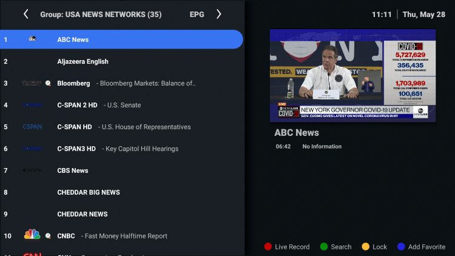Click catch-up icon beside Bloomberg
The image size is (455, 256).
point(48,83)
